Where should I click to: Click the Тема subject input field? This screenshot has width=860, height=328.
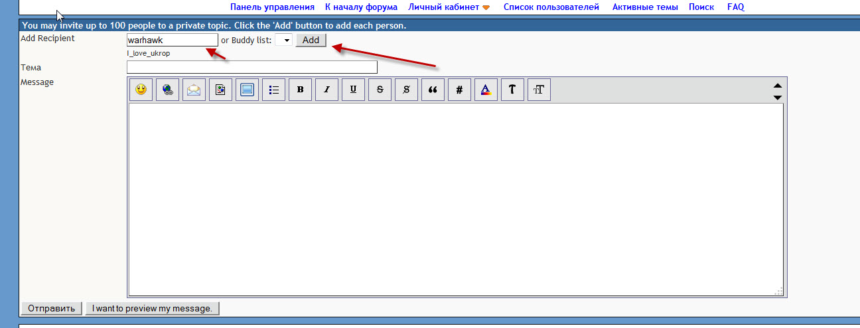tap(251, 67)
